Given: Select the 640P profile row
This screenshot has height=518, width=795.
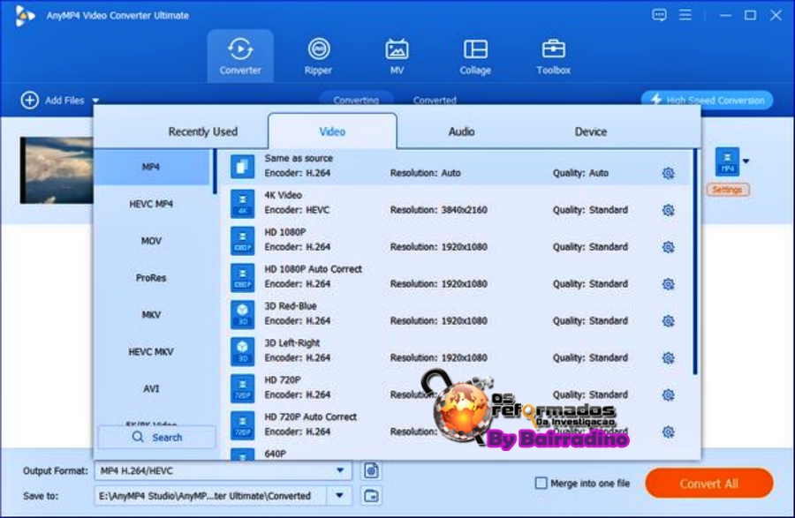Looking at the screenshot, I should [x=457, y=454].
